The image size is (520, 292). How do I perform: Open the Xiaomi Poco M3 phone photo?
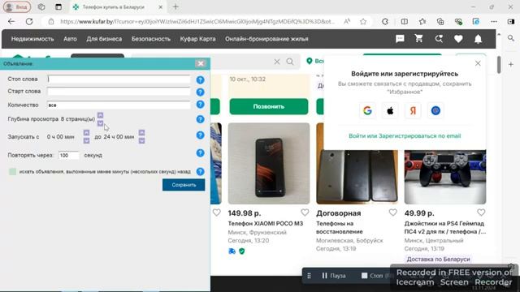(269, 164)
